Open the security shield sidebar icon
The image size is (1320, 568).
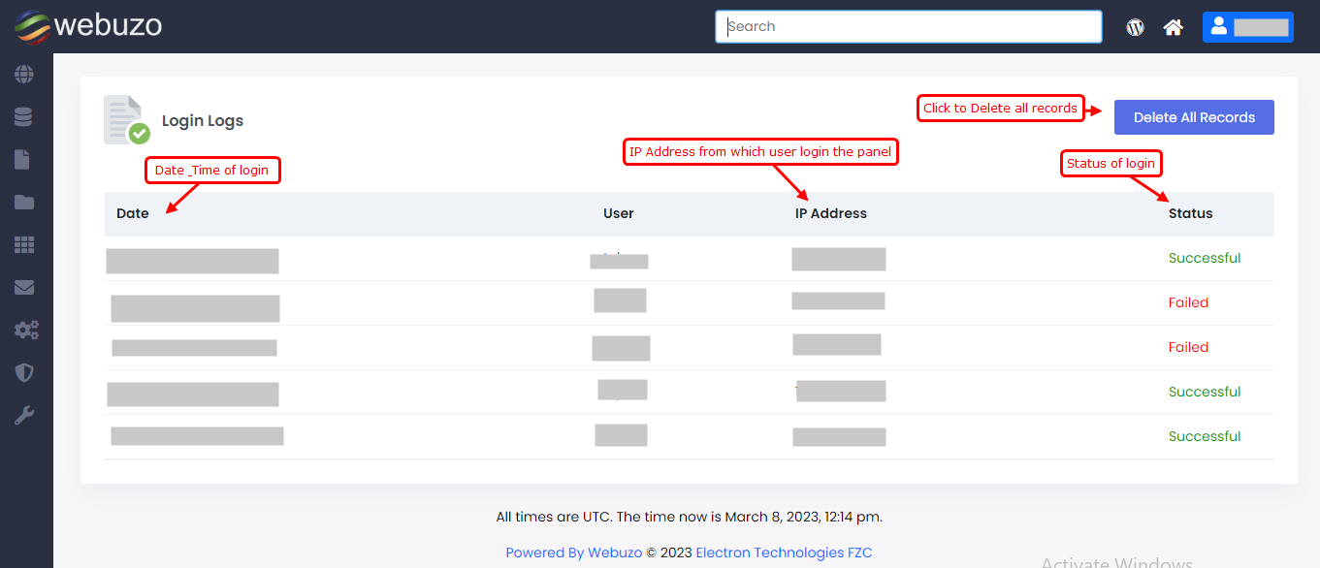click(x=24, y=373)
